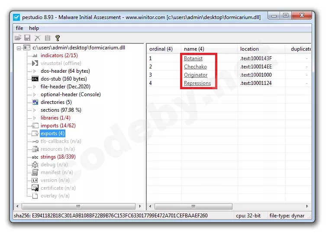This screenshot has width=332, height=233.
Task: Click left tree scrollbar right arrow
Action: point(140,206)
